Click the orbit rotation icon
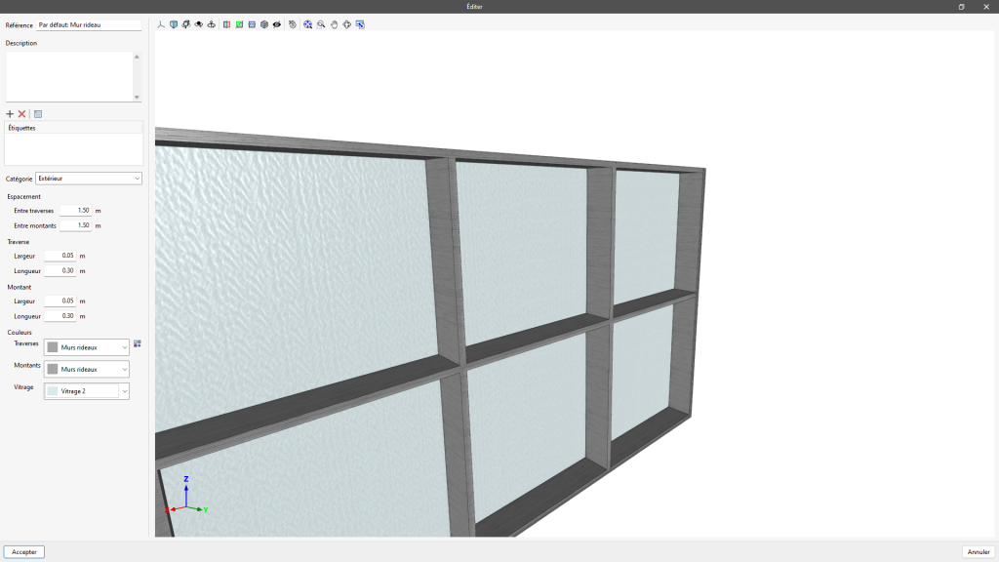The width and height of the screenshot is (999, 562). pyautogui.click(x=212, y=24)
